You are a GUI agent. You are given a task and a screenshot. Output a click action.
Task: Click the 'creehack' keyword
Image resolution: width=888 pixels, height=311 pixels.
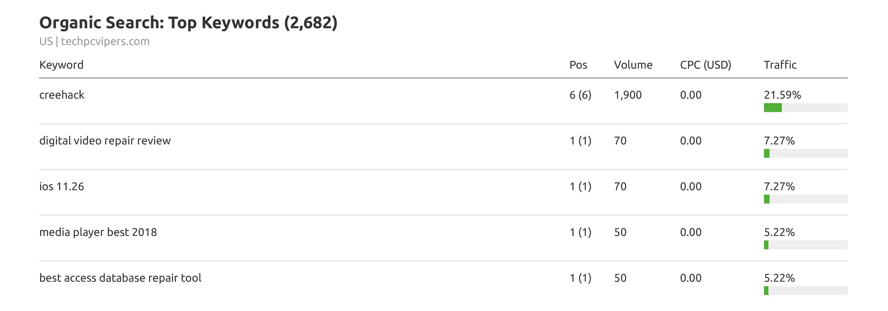tap(62, 95)
